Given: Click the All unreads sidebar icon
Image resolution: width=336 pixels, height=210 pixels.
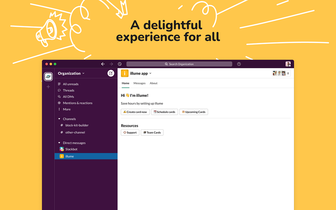Looking at the screenshot, I should pyautogui.click(x=59, y=84).
